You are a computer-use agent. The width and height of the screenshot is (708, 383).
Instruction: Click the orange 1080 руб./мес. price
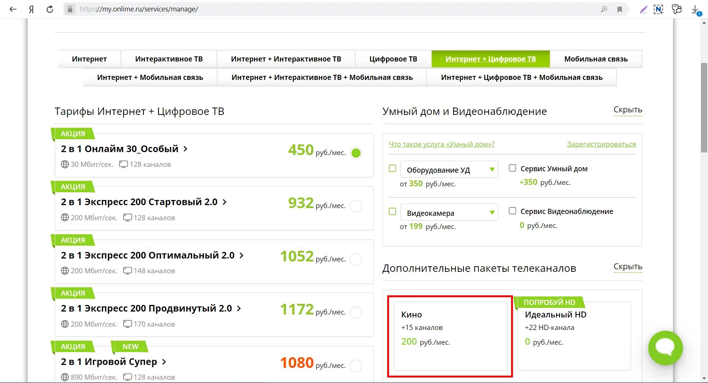(x=313, y=363)
